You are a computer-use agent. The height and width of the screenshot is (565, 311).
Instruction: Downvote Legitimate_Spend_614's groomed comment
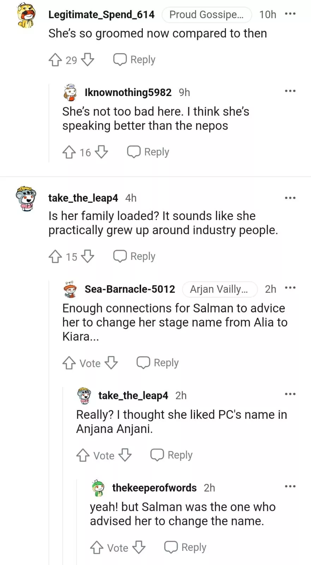(87, 60)
